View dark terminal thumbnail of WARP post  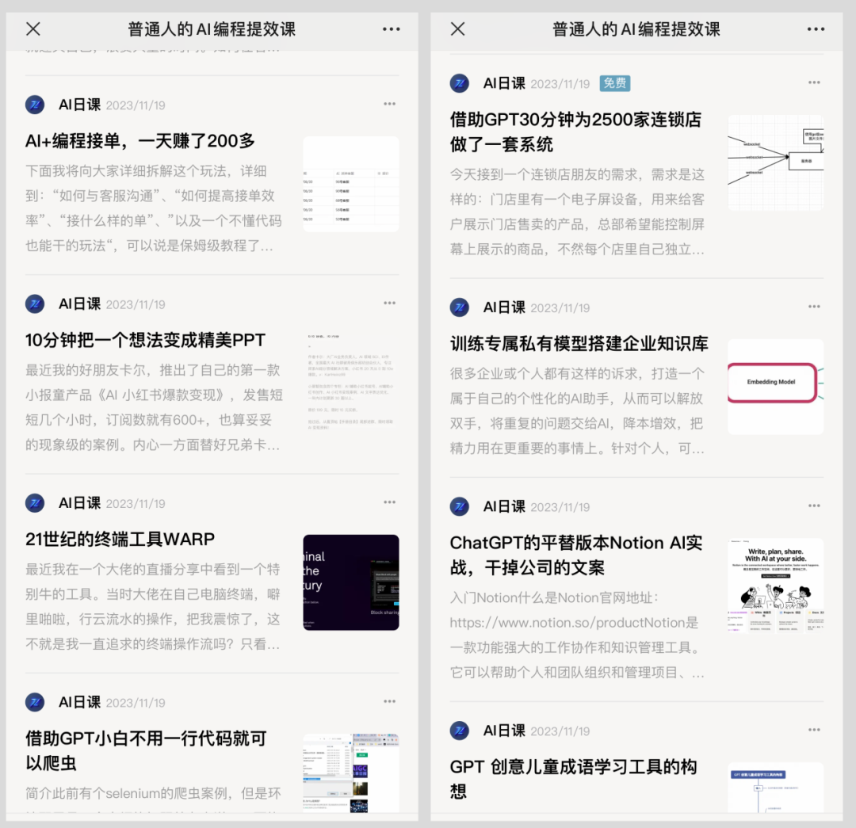(351, 582)
